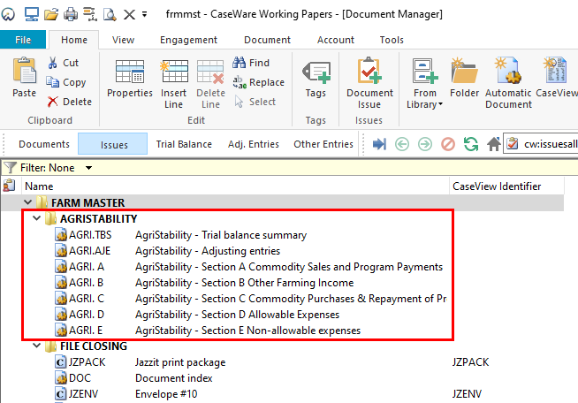Click the Home house icon
Image resolution: width=578 pixels, height=403 pixels.
pyautogui.click(x=493, y=144)
